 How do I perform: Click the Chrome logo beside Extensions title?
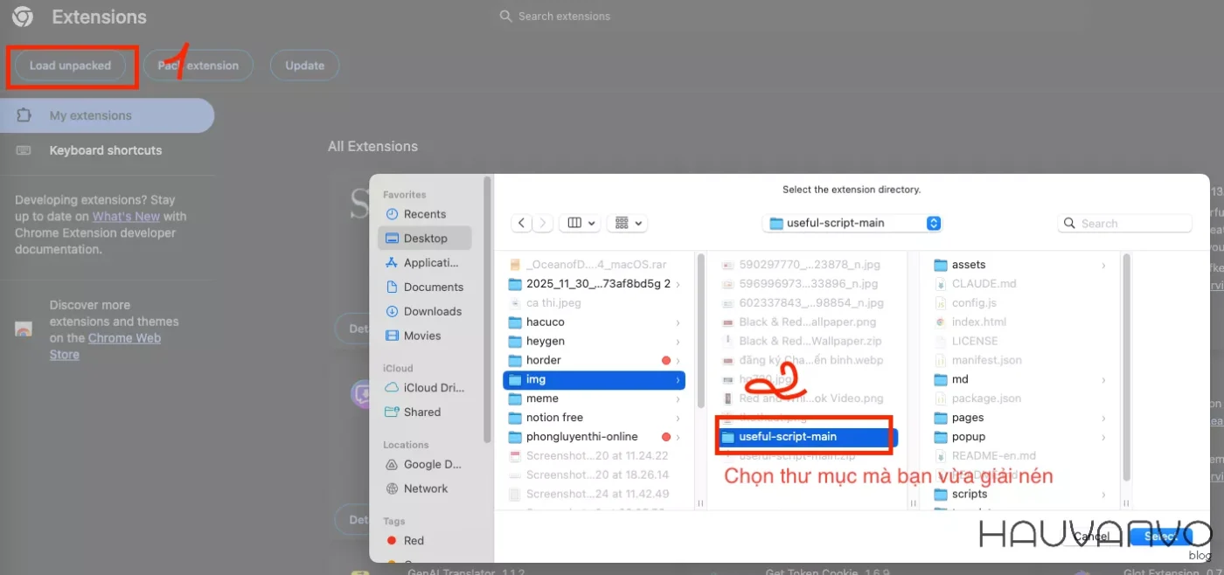pos(23,17)
